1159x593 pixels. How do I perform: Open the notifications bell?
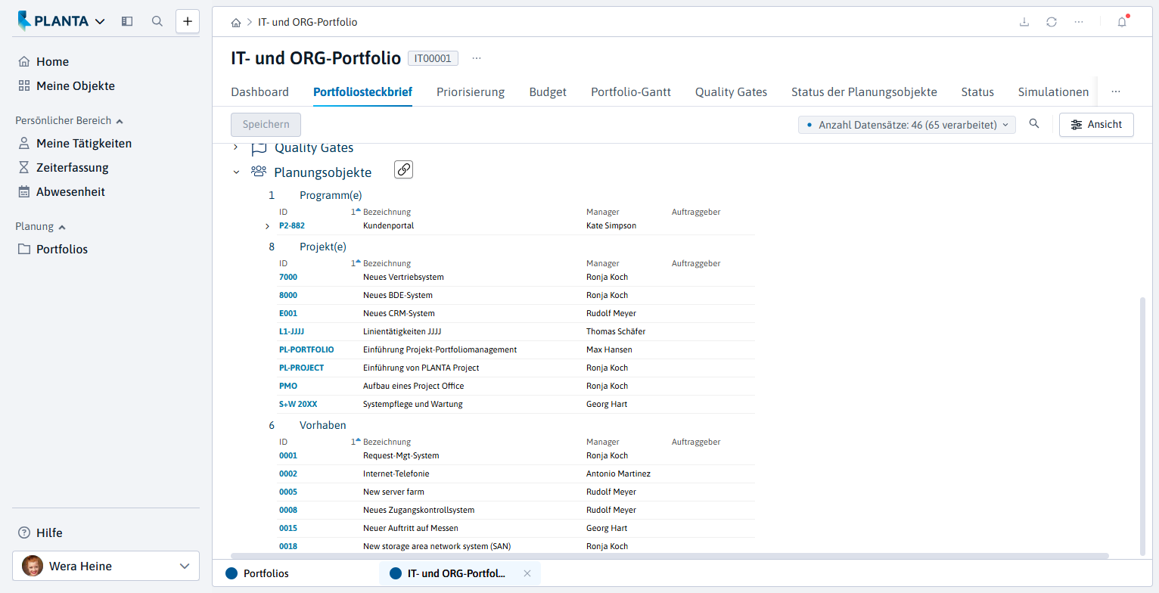coord(1122,22)
